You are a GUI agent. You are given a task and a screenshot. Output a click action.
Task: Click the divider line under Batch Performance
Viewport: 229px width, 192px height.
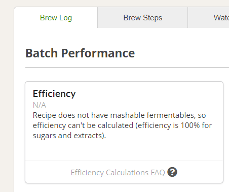127,67
